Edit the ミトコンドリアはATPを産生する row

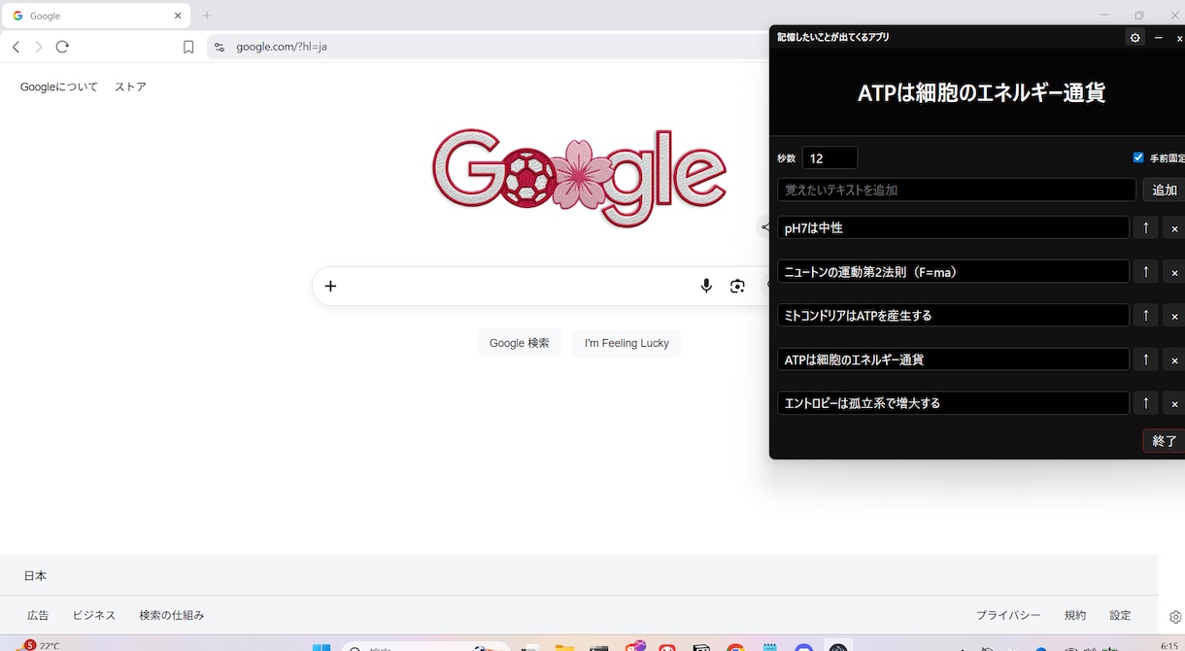953,315
